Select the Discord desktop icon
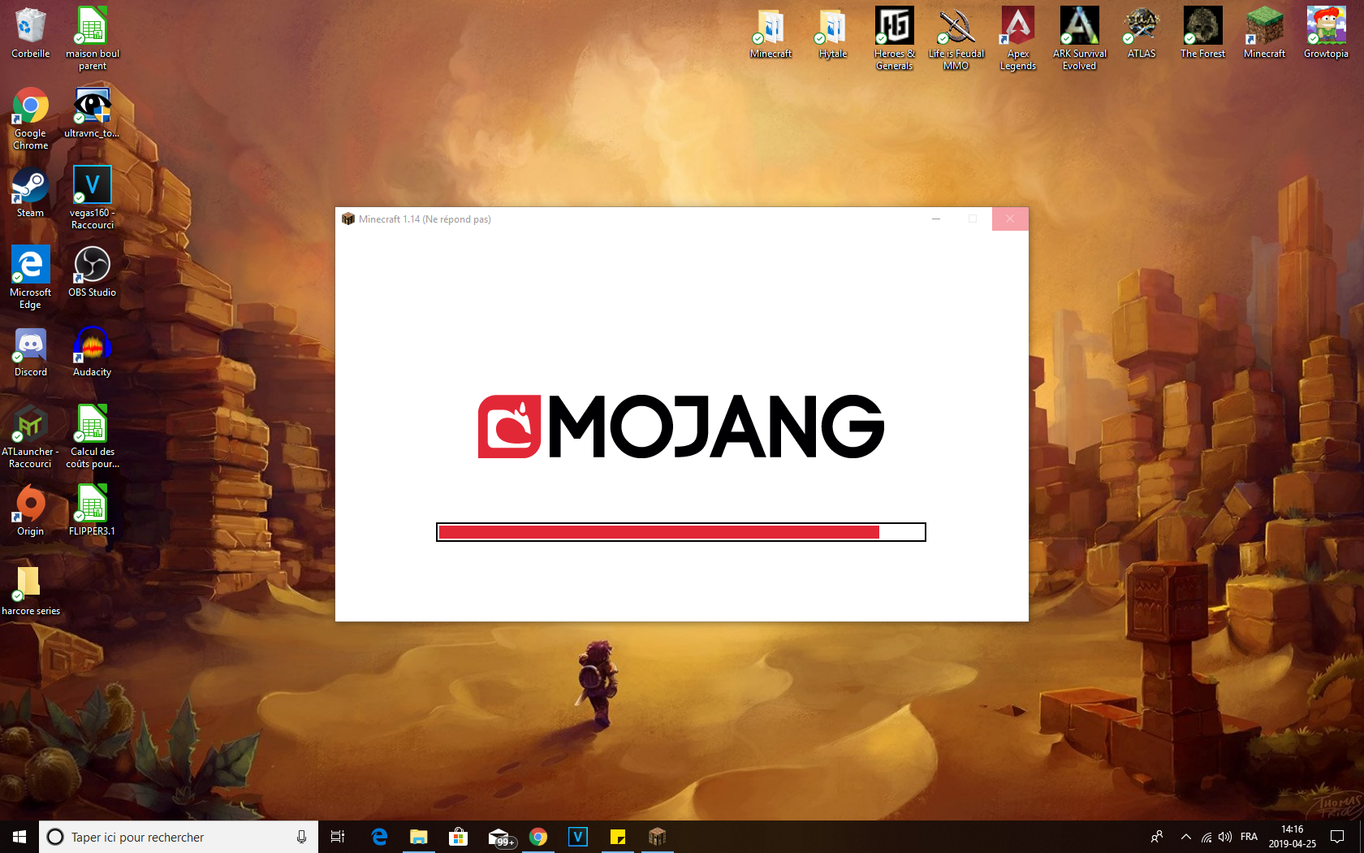The image size is (1364, 853). click(x=30, y=352)
